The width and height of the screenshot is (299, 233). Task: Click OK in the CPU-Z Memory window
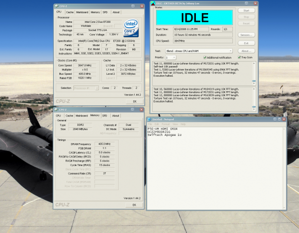134,205
